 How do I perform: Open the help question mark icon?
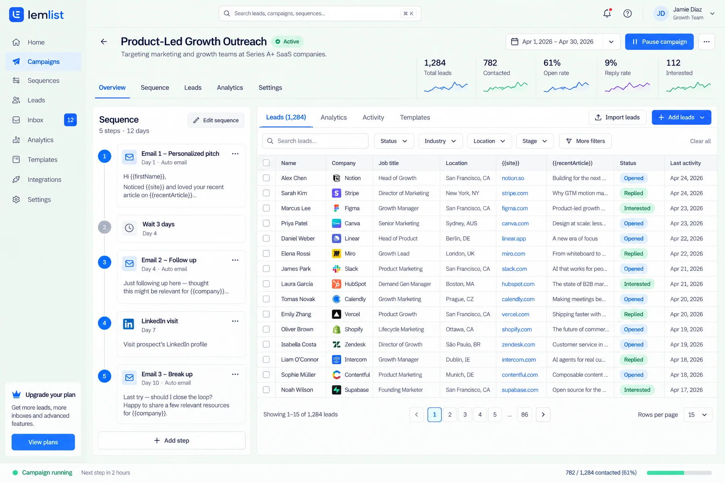click(627, 13)
